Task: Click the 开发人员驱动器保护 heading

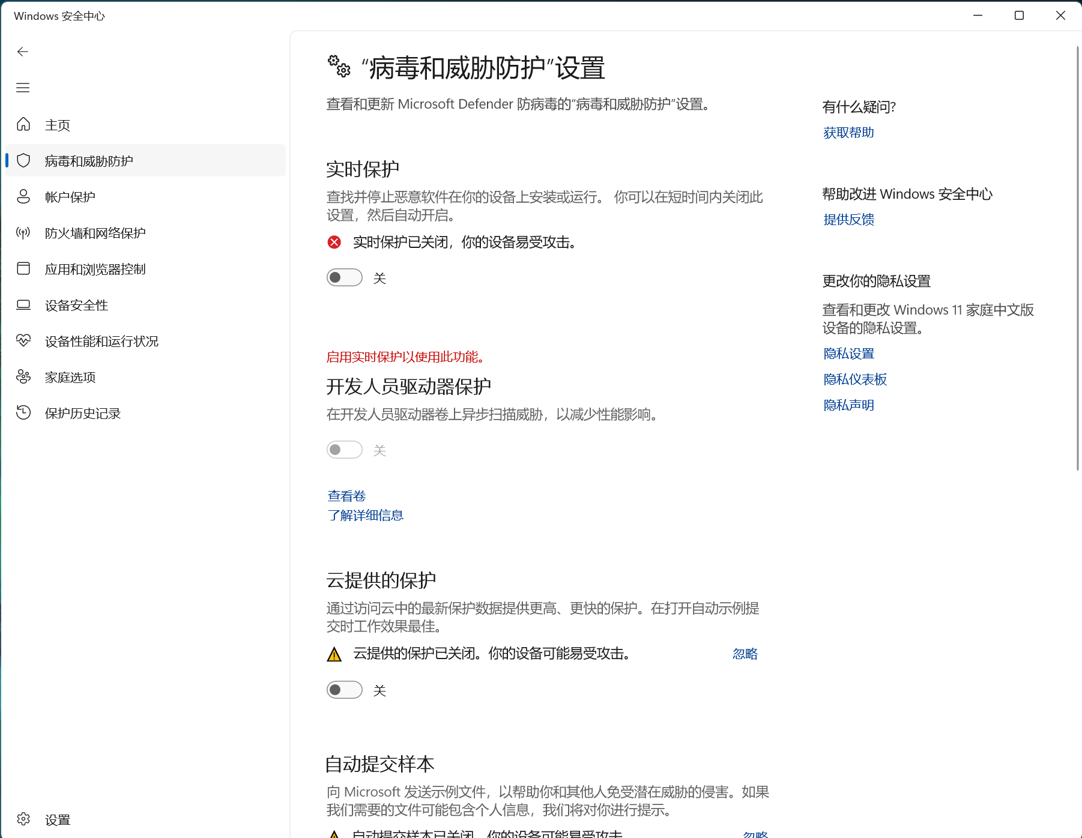Action: click(408, 387)
